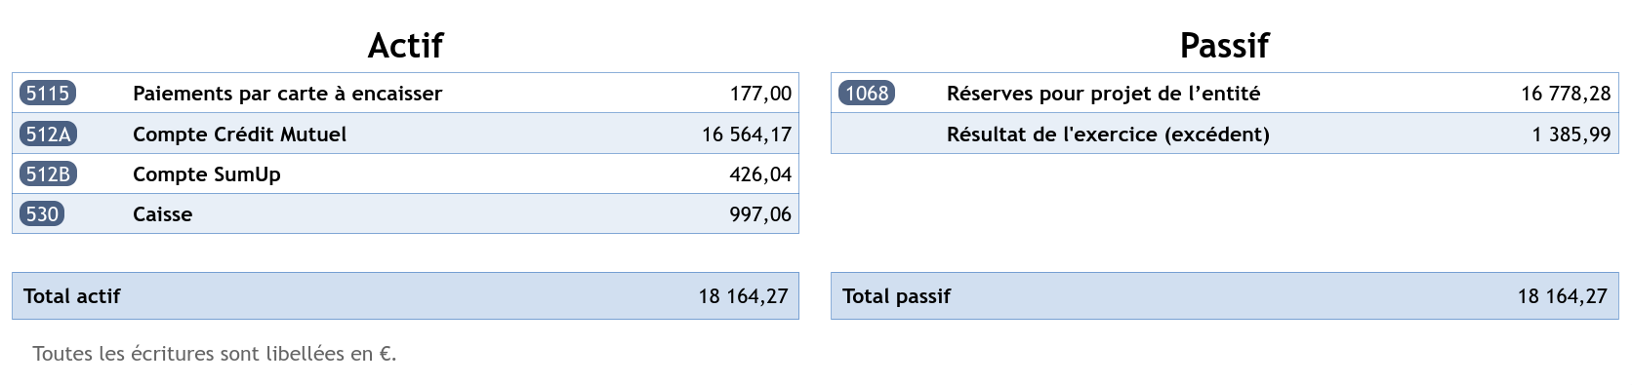Select the Compte Crédit Mutuel label
Screen dimensions: 1632x385
(239, 135)
